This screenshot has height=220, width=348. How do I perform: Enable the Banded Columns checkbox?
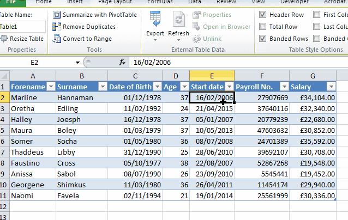316,39
